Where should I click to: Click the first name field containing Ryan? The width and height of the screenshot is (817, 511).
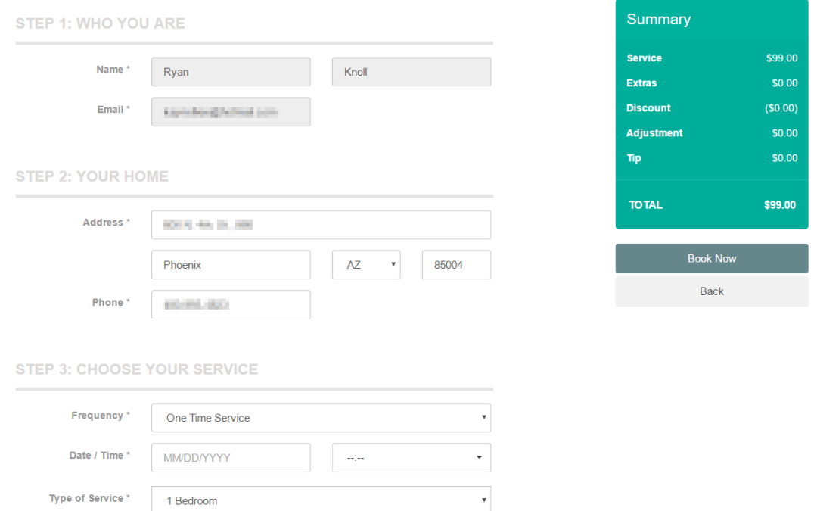[231, 71]
